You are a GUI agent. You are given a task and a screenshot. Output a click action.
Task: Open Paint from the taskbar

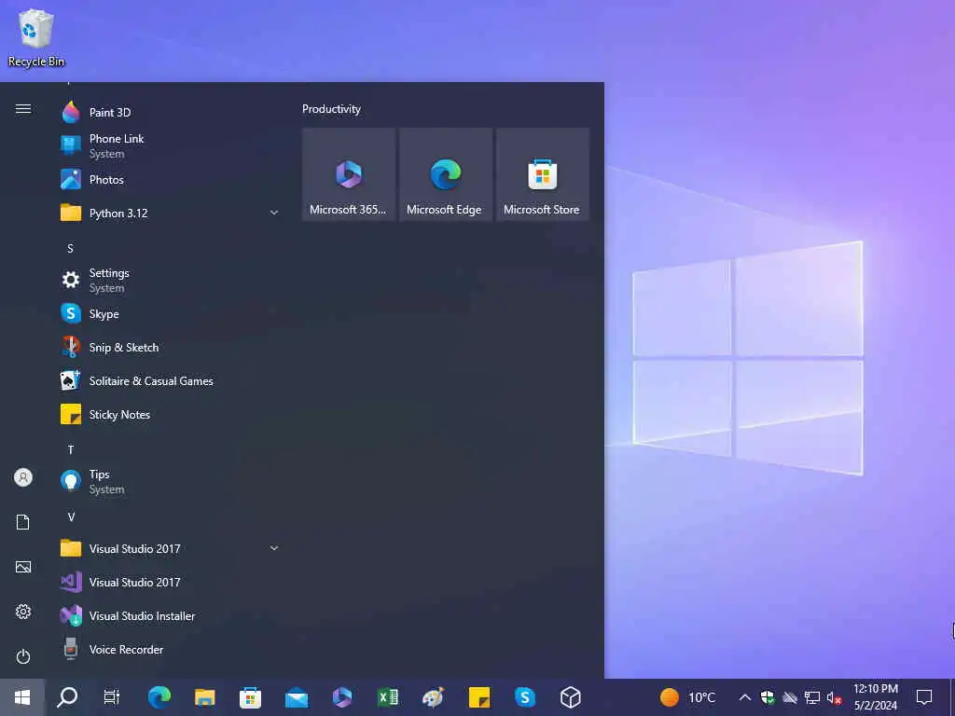coord(434,697)
